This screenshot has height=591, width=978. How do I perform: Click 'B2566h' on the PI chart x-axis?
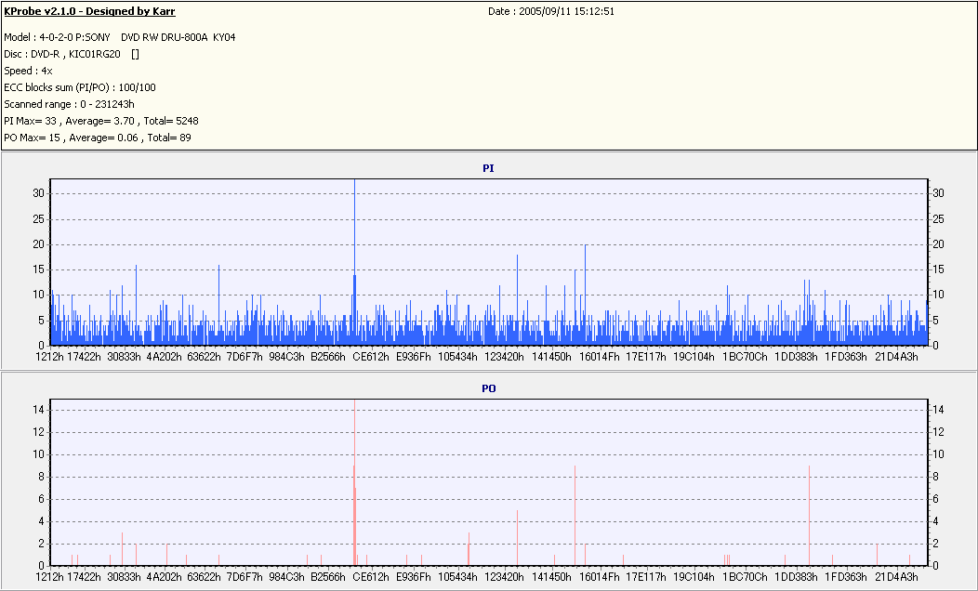(x=328, y=357)
